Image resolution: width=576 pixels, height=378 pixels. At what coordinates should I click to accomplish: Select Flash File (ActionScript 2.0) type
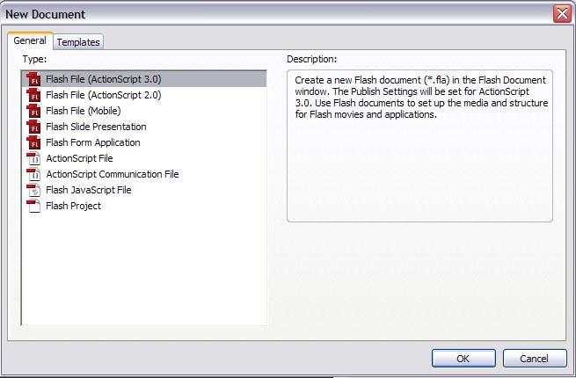coord(104,95)
